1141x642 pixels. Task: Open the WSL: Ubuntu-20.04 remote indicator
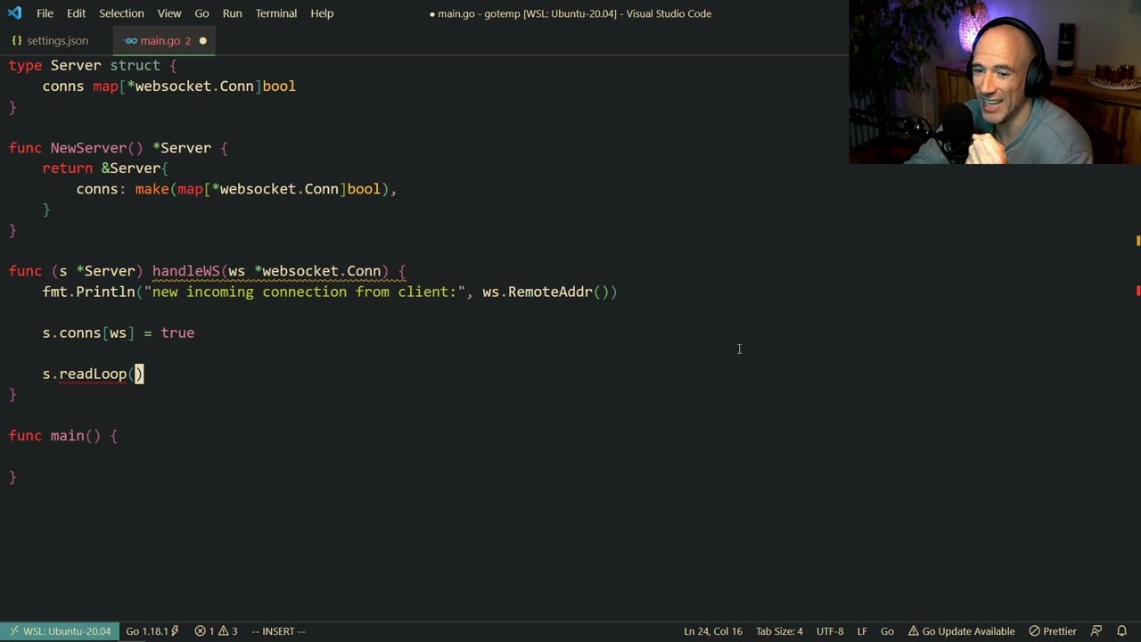pos(58,631)
